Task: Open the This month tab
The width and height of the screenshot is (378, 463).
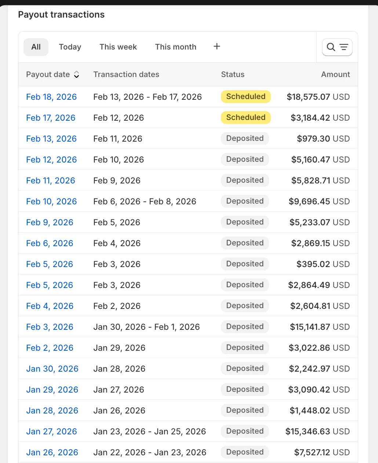Action: pos(175,47)
